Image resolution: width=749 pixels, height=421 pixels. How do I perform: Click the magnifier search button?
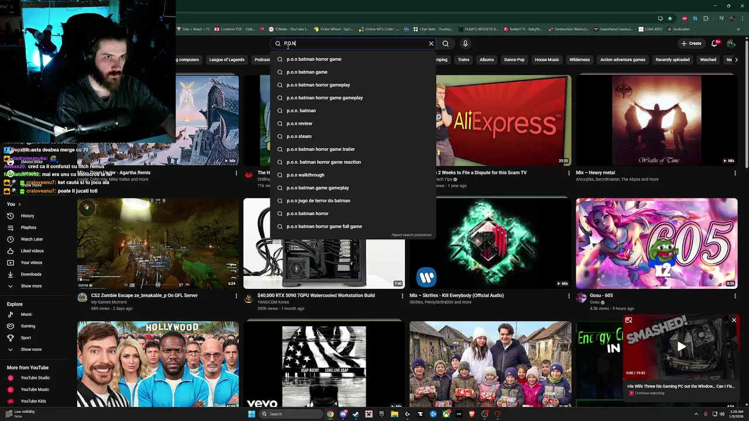446,43
